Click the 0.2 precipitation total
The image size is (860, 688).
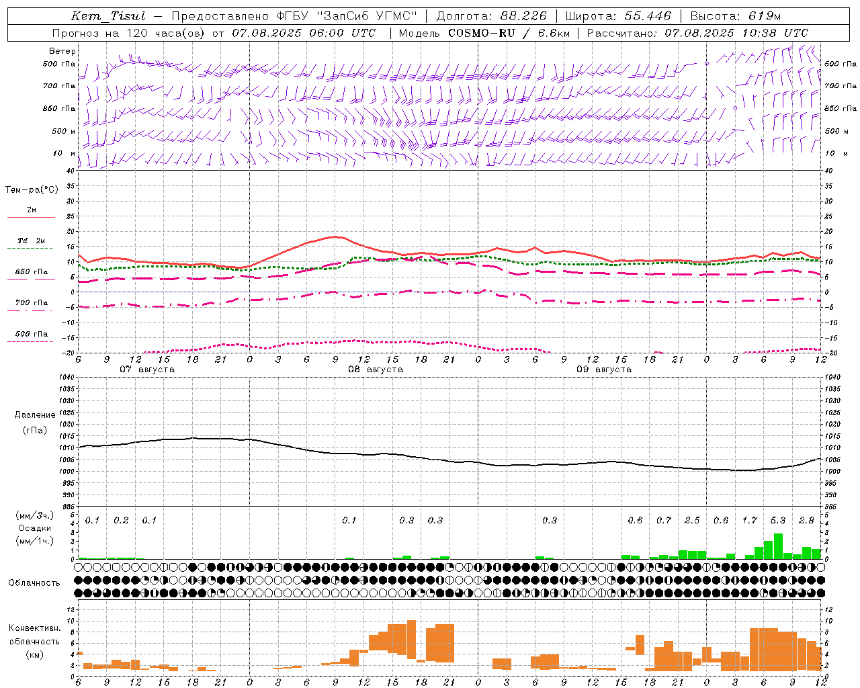click(121, 521)
